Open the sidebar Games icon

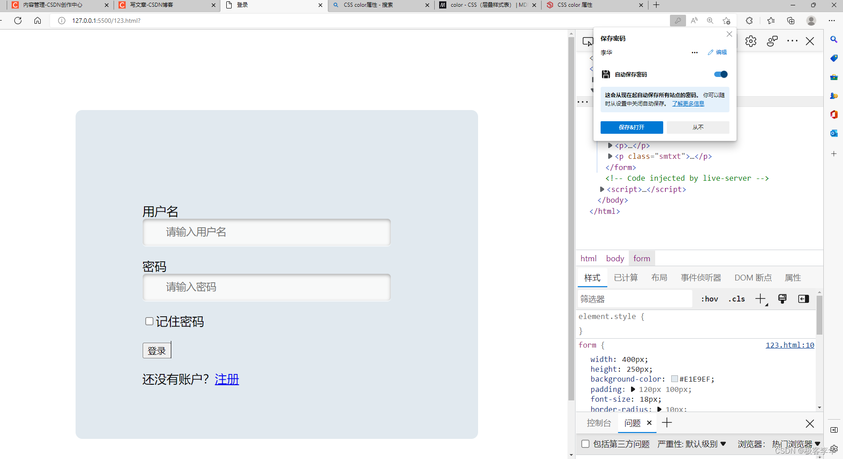coord(834,96)
